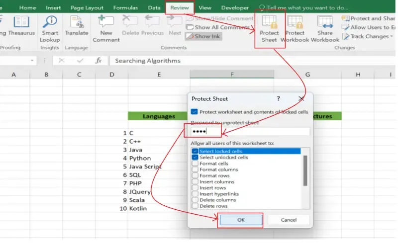Select column D header
Image resolution: width=398 pixels, height=252 pixels.
(111, 75)
